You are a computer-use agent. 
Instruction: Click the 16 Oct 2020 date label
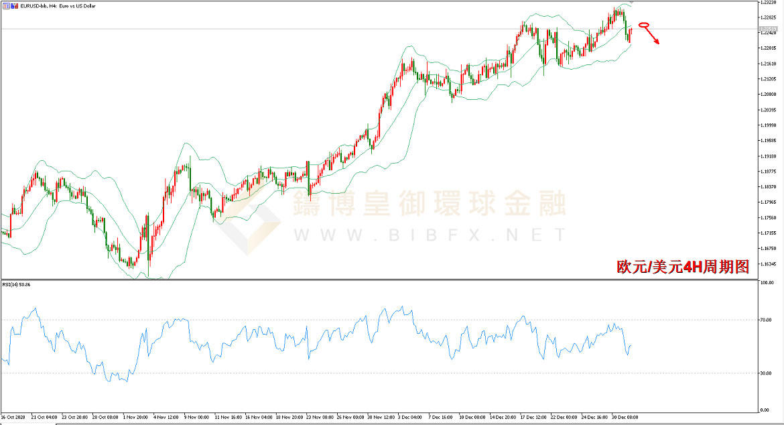(15, 417)
